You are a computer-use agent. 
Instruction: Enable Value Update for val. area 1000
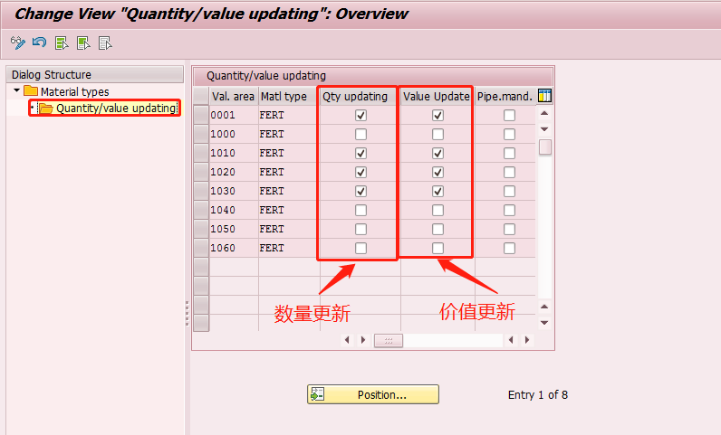click(x=437, y=134)
